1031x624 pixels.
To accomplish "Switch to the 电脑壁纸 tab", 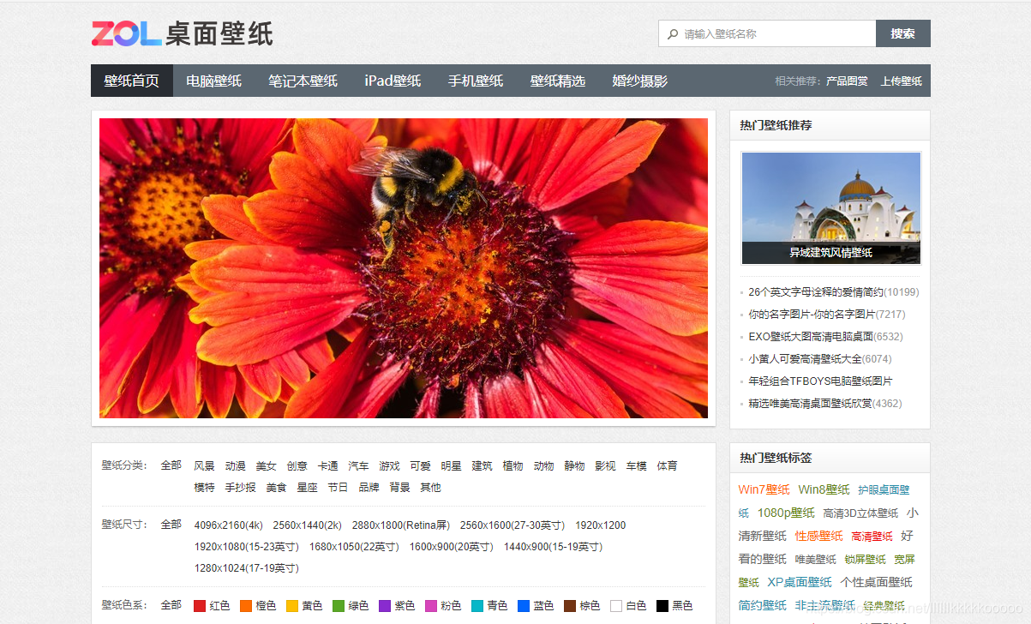I will pyautogui.click(x=213, y=81).
